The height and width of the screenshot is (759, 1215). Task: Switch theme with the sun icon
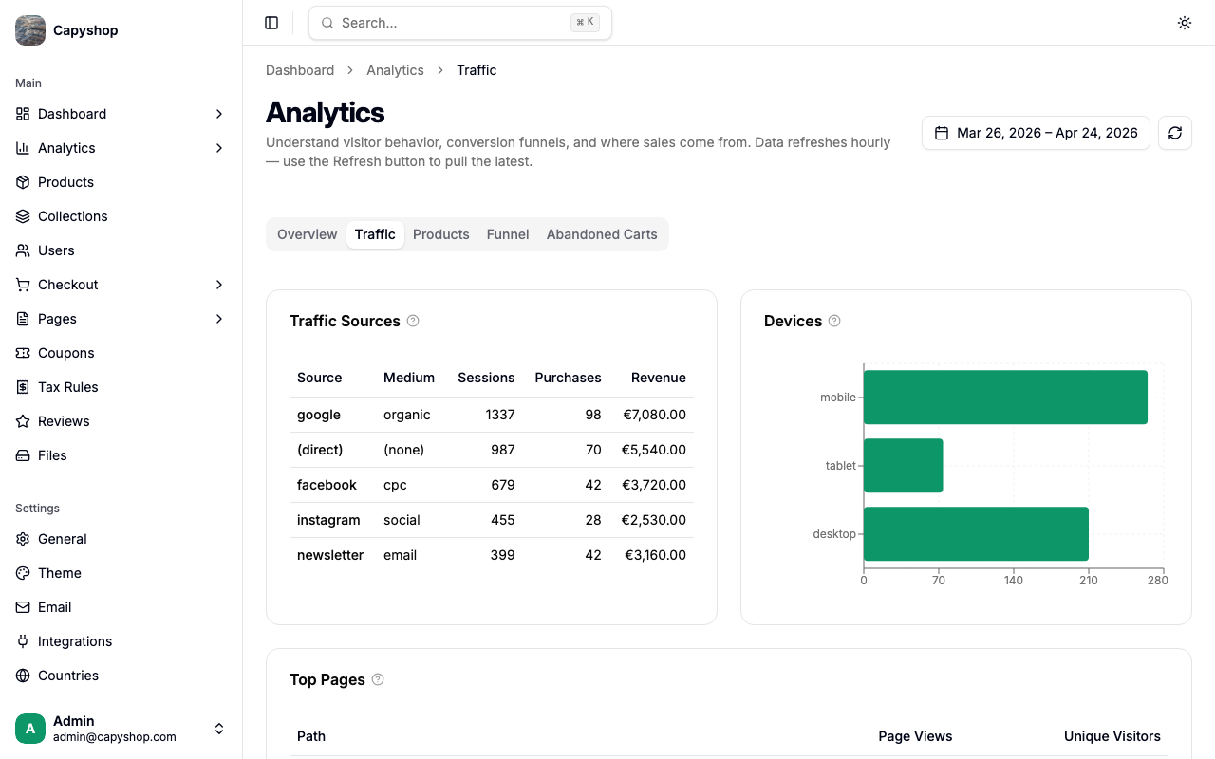pos(1185,23)
